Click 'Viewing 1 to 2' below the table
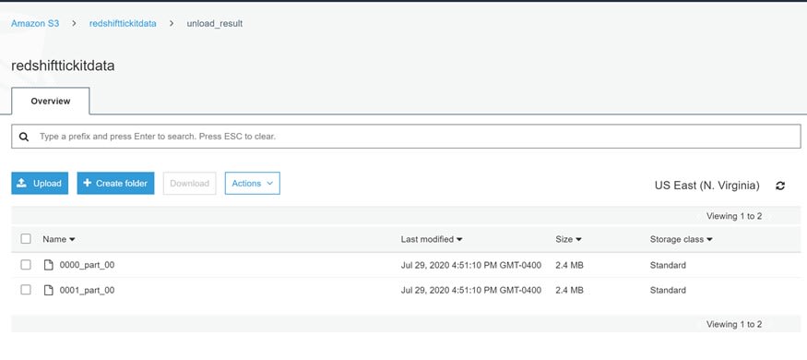Image resolution: width=807 pixels, height=360 pixels. 734,325
